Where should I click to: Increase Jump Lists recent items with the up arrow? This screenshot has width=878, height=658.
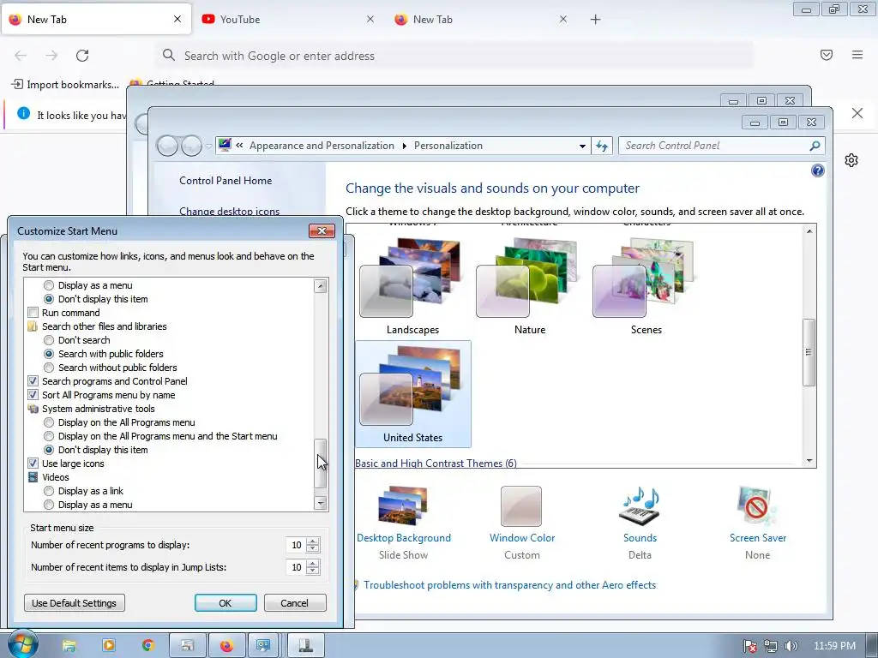[312, 563]
